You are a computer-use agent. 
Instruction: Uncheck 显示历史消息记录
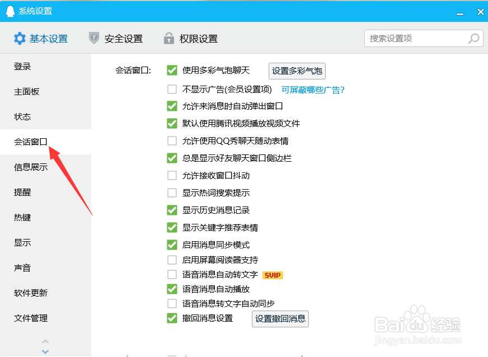tap(172, 210)
